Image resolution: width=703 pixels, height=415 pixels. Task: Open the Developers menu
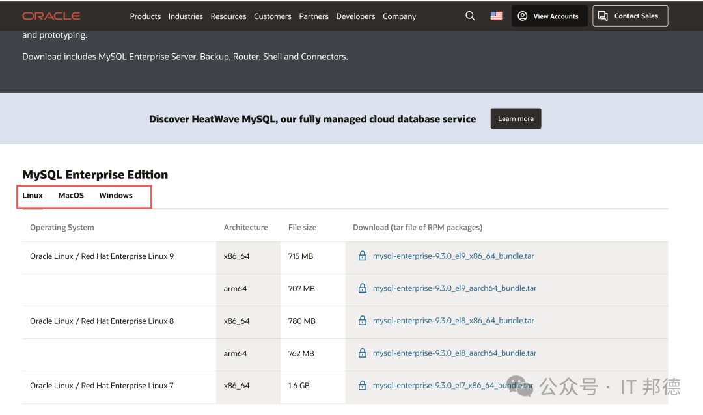coord(355,16)
